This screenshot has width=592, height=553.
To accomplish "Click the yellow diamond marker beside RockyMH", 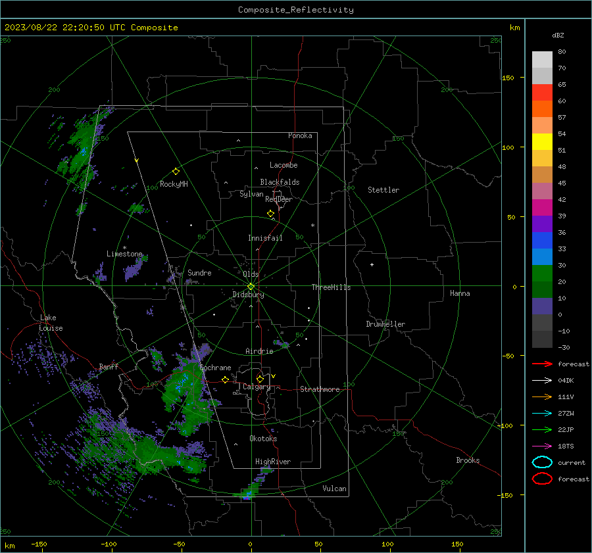I will [176, 172].
